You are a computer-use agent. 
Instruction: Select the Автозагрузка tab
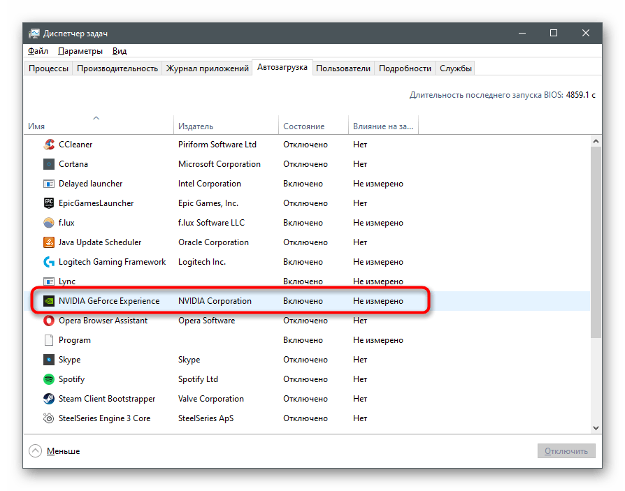(x=282, y=67)
